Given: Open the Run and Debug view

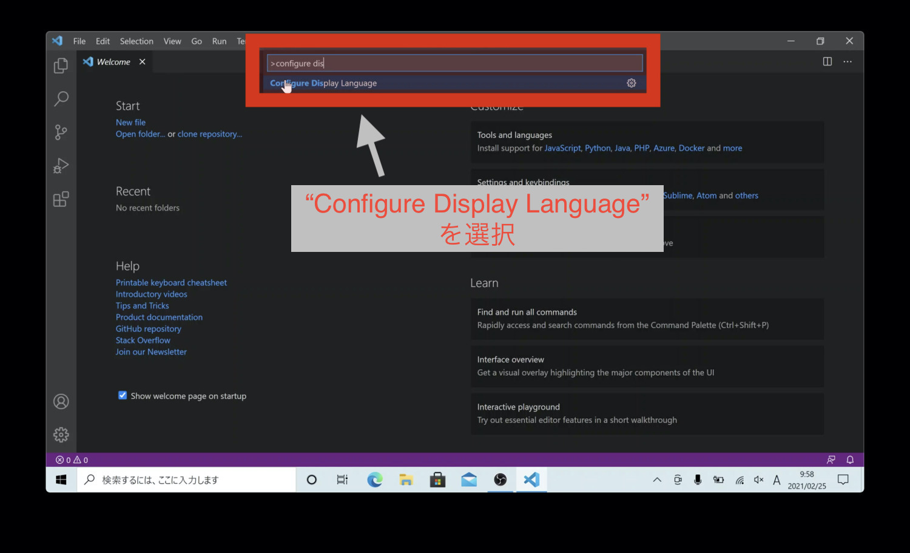Looking at the screenshot, I should (x=61, y=165).
